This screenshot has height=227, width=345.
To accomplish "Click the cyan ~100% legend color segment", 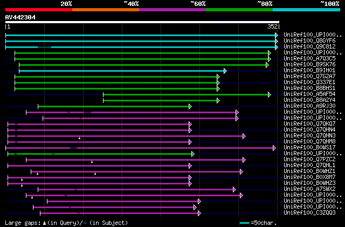I will click(x=307, y=10).
